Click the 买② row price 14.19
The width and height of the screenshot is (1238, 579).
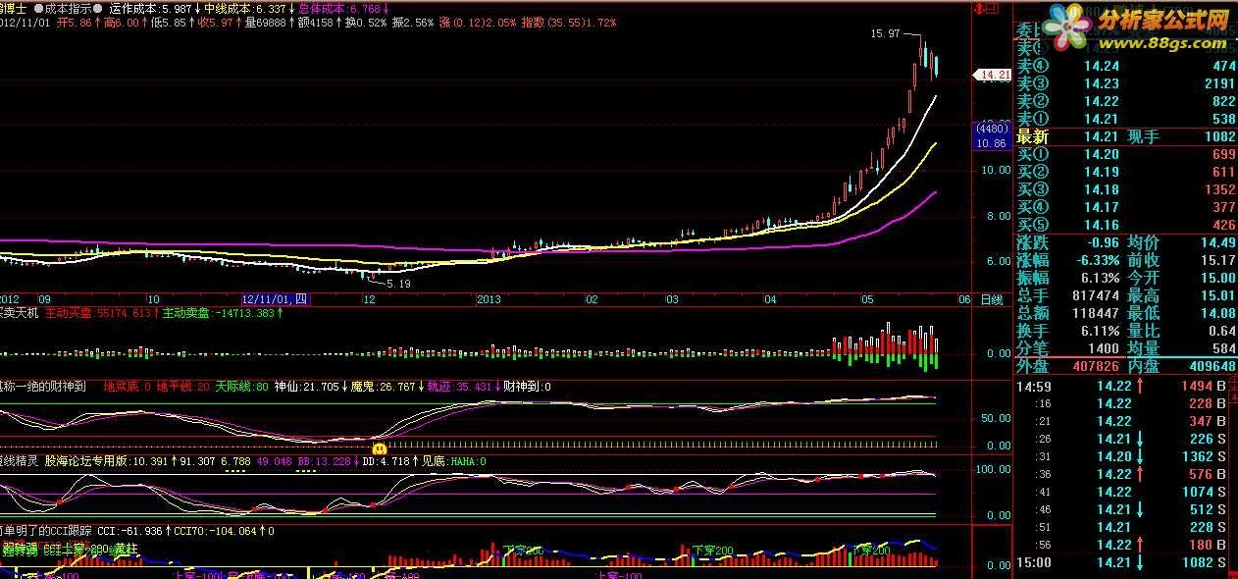[x=1101, y=173]
